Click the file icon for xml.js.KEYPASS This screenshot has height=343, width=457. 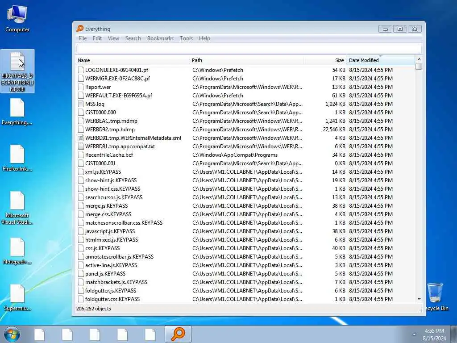[x=81, y=172]
